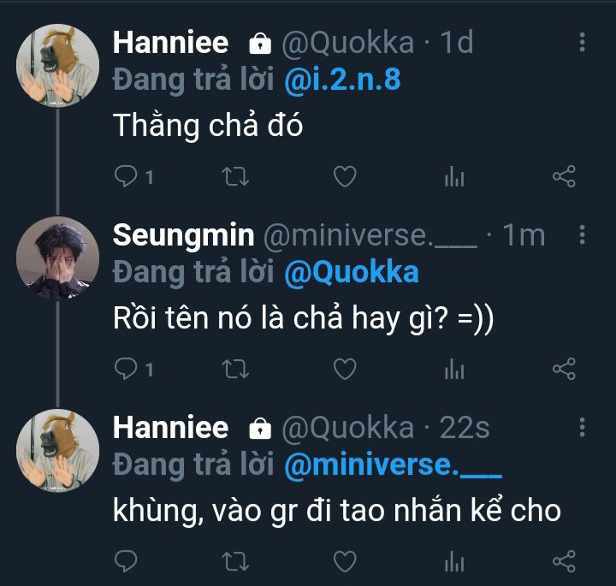Like the 'khùng, vào gr' tweet
The height and width of the screenshot is (586, 616).
point(344,561)
